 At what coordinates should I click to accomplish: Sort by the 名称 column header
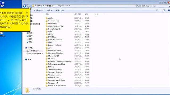point(47,14)
